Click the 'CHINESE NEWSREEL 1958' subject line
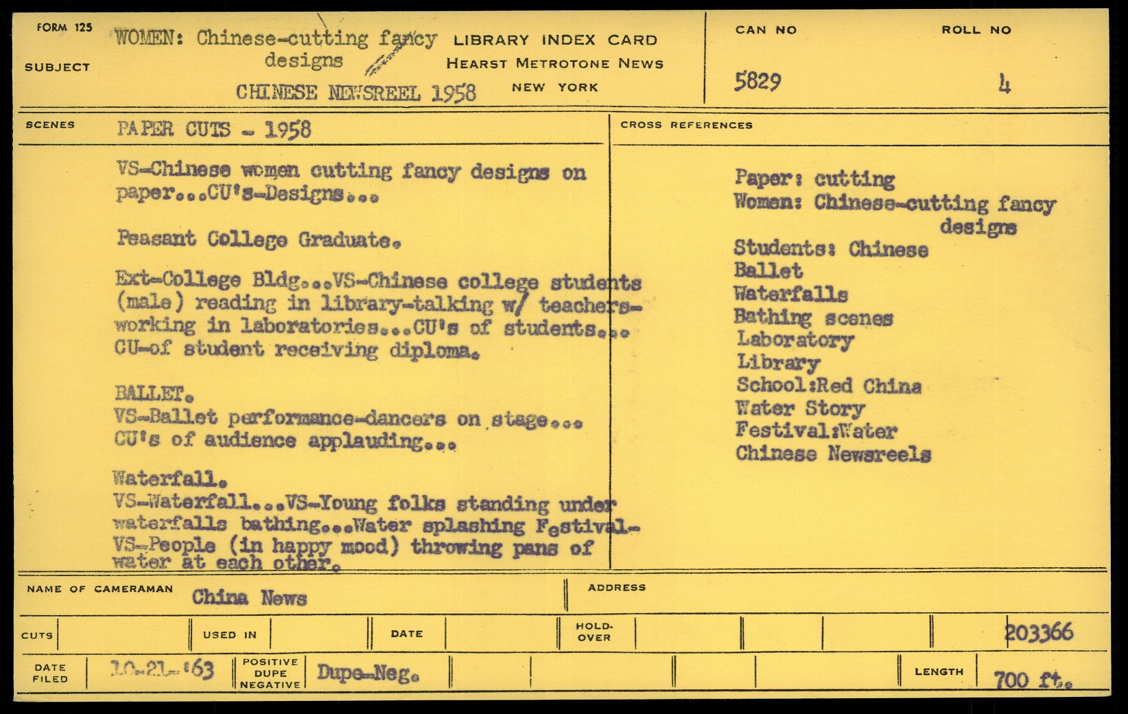Image resolution: width=1128 pixels, height=714 pixels. [x=355, y=92]
